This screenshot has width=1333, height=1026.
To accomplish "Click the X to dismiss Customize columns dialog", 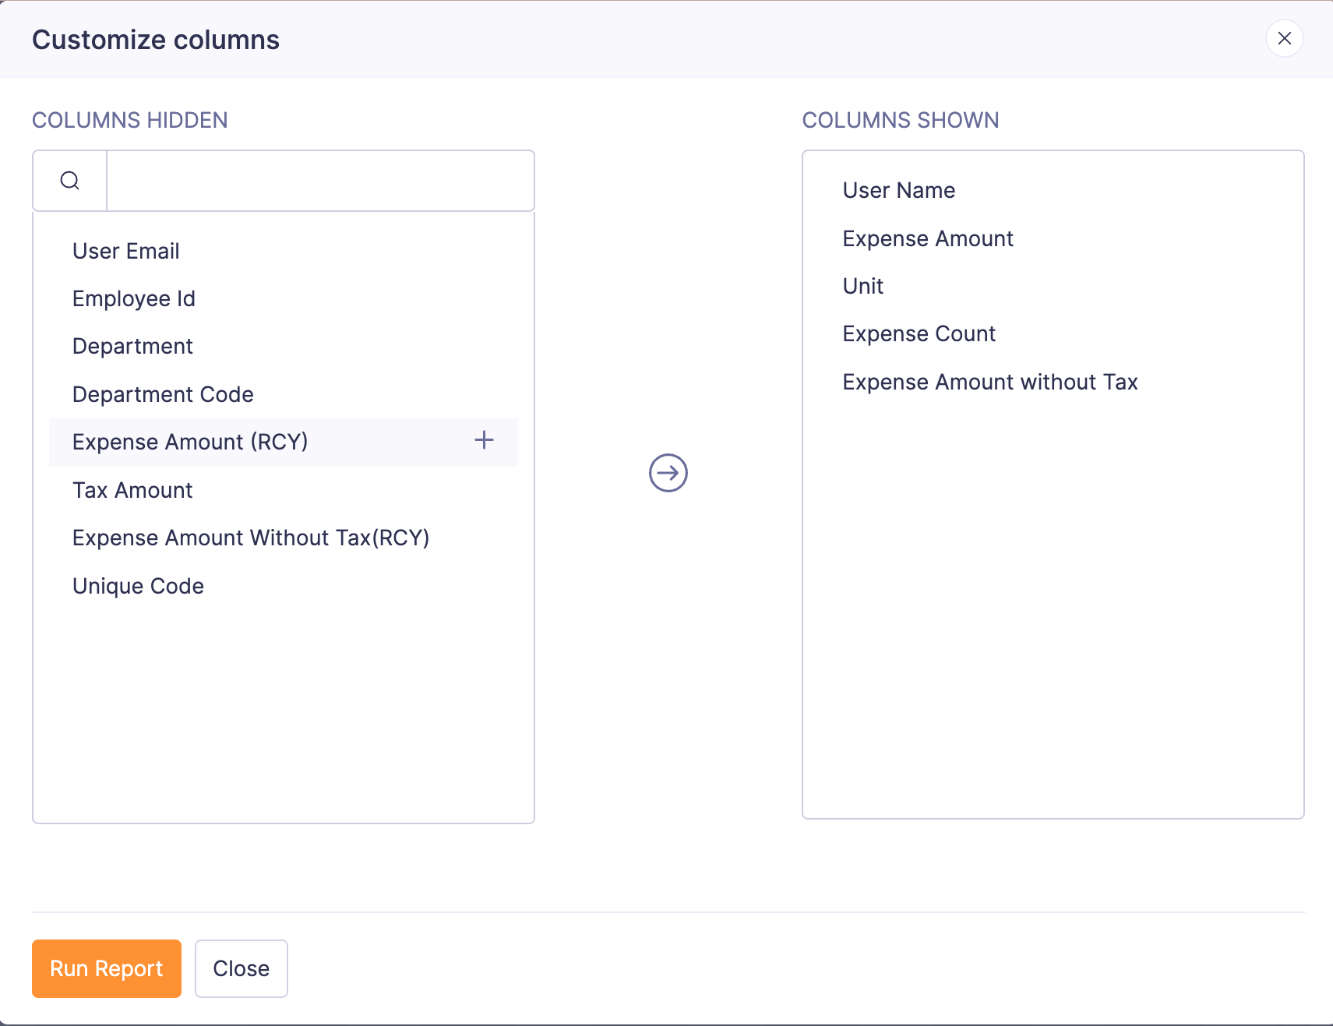I will [1284, 38].
